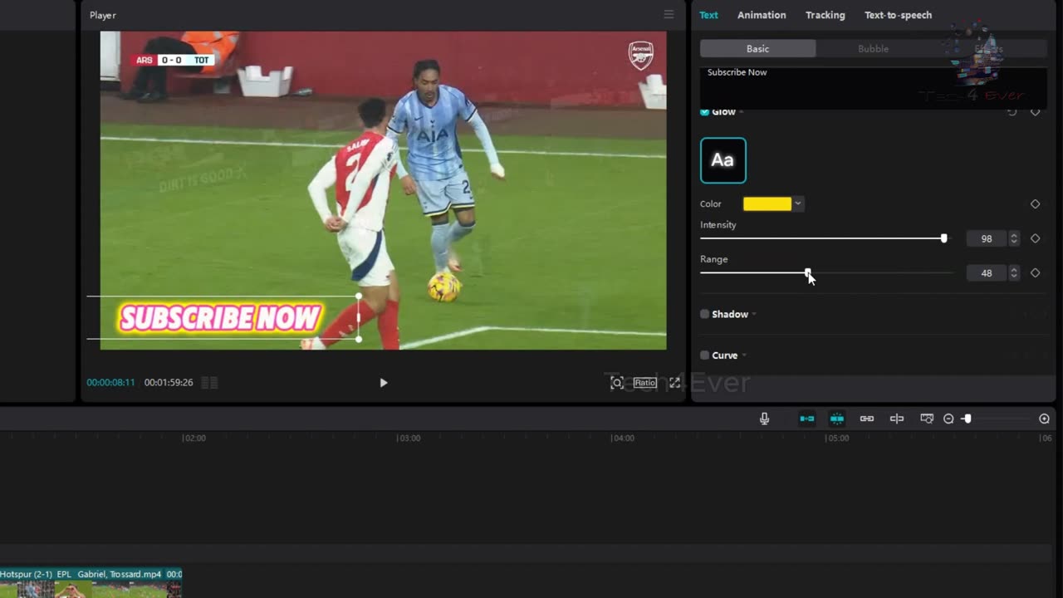This screenshot has width=1063, height=598.
Task: Toggle preview axis icon
Action: [897, 419]
